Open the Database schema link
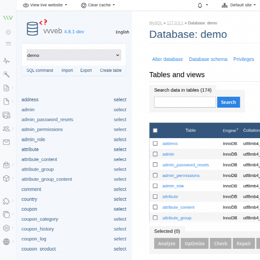This screenshot has height=260, width=260. pos(208,59)
